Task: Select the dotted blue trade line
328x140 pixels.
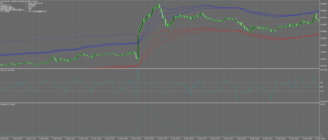Action: [64, 38]
